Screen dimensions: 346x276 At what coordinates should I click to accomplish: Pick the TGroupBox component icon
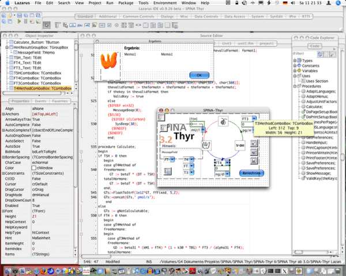point(146,25)
